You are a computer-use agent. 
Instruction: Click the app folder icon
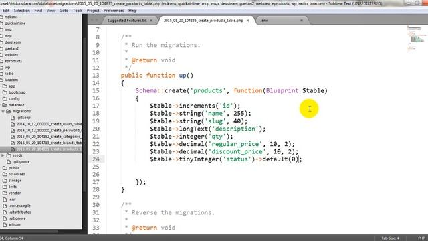tap(5, 86)
